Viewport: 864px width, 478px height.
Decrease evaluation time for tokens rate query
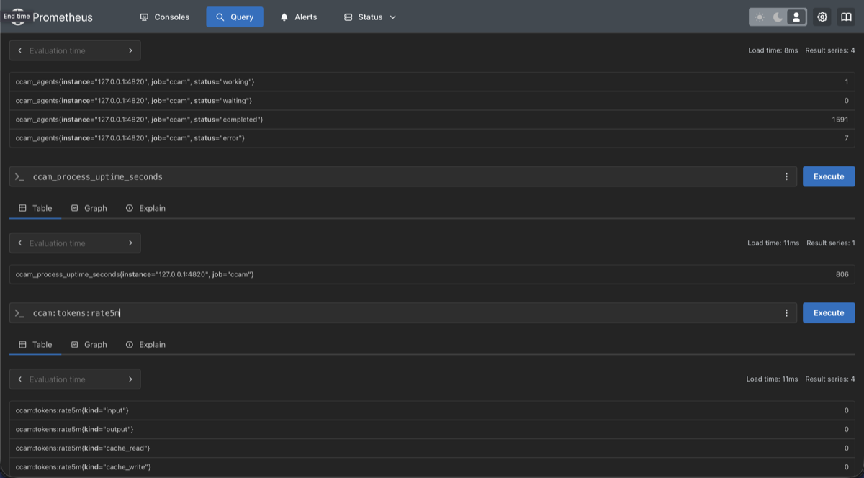[19, 379]
